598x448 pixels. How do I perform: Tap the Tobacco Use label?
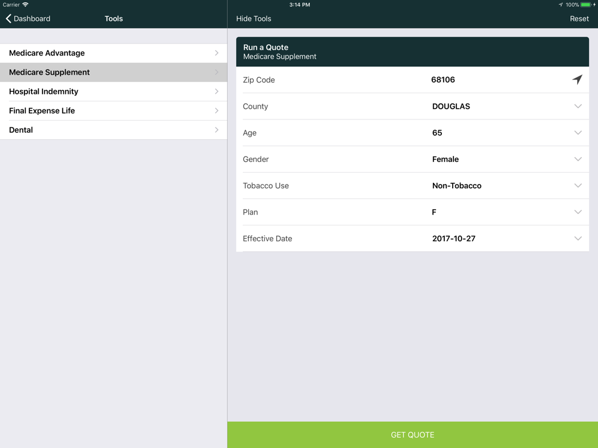(x=266, y=186)
